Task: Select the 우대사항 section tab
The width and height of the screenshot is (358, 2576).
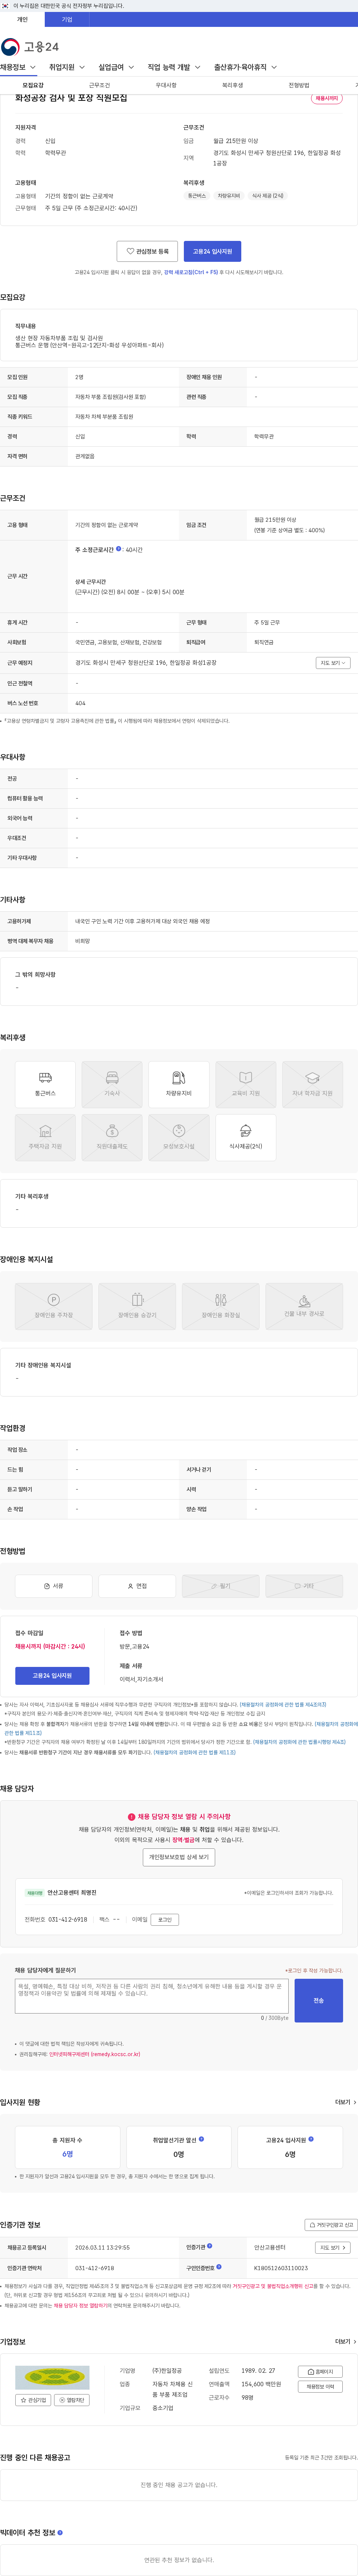Action: [x=166, y=86]
